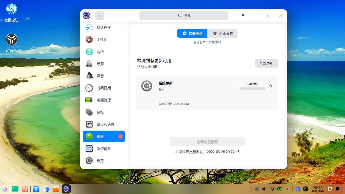Open the trash icon in the taskbar

tap(330, 189)
